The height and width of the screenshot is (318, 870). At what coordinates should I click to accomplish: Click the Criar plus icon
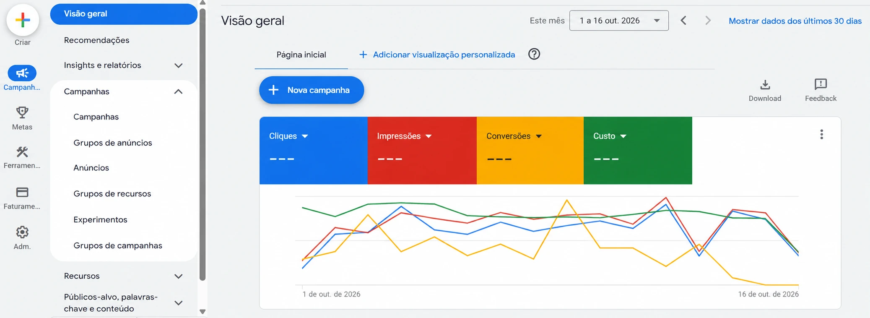pyautogui.click(x=23, y=20)
